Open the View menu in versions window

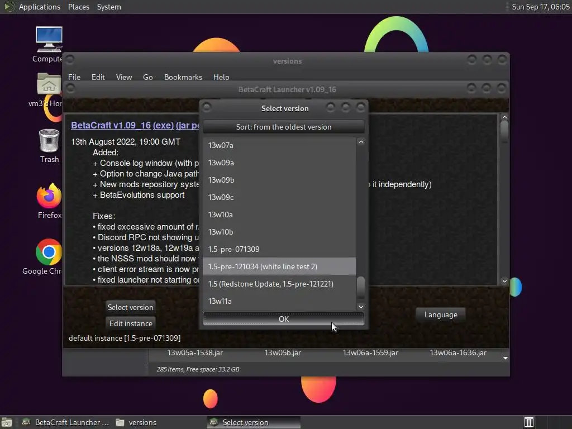124,77
